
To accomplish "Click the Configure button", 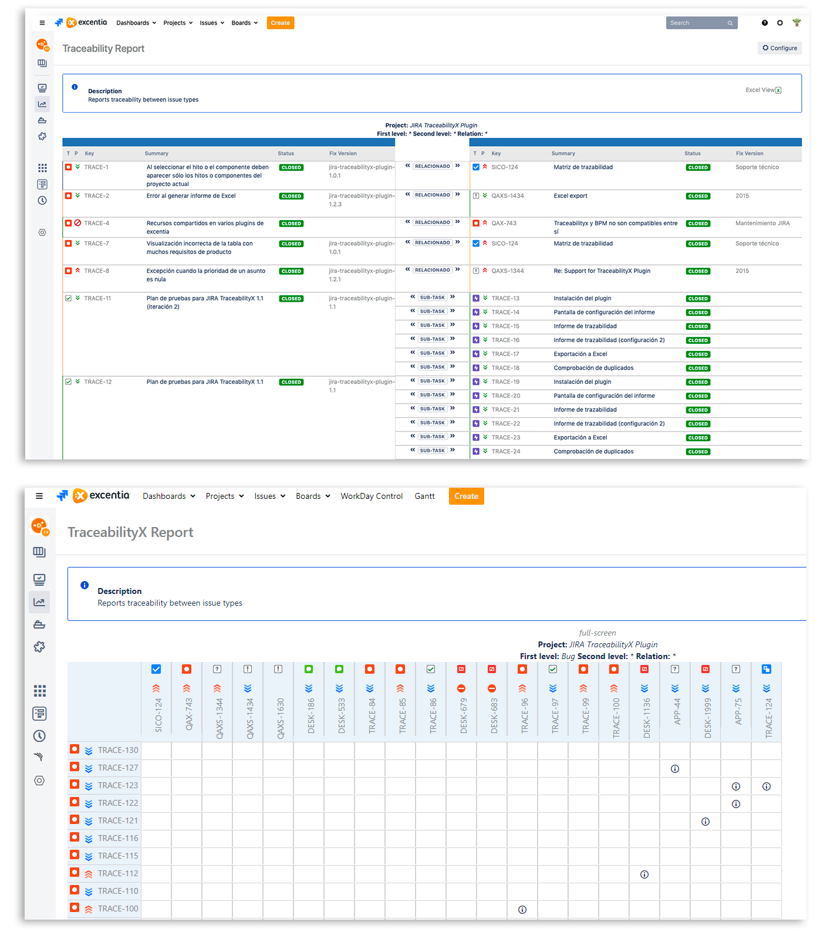I will pyautogui.click(x=779, y=48).
